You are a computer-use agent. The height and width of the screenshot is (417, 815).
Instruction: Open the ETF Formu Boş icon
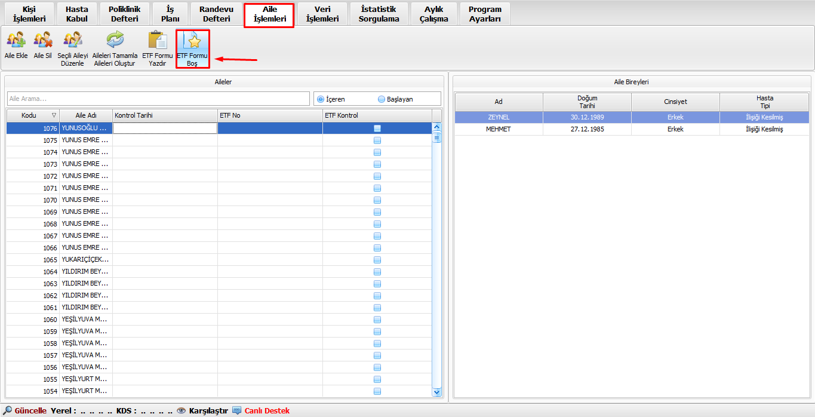click(x=193, y=41)
